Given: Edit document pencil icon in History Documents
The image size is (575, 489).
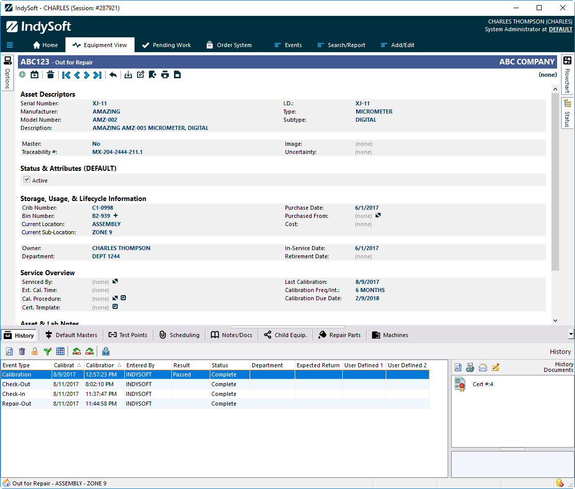Looking at the screenshot, I should [x=495, y=367].
